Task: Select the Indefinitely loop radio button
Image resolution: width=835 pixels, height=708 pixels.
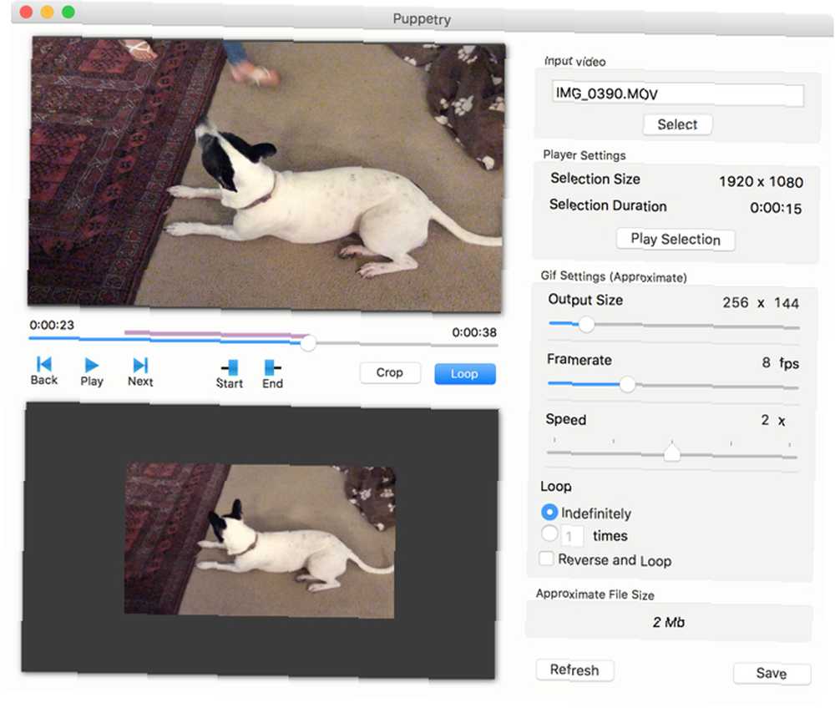Action: [x=549, y=512]
